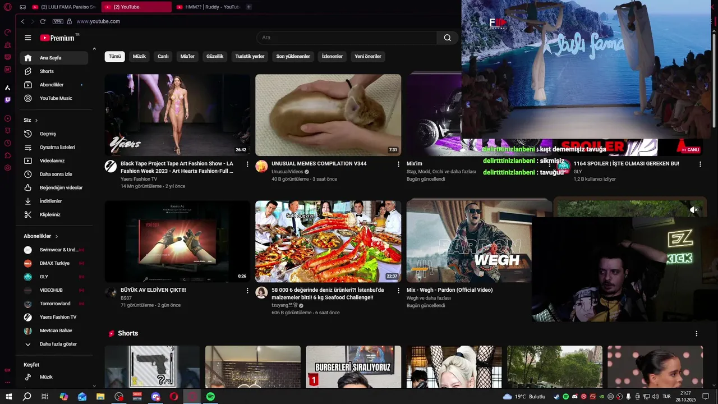Open Wegh Pardon mix thumbnail
The image size is (718, 404).
pyautogui.click(x=469, y=241)
